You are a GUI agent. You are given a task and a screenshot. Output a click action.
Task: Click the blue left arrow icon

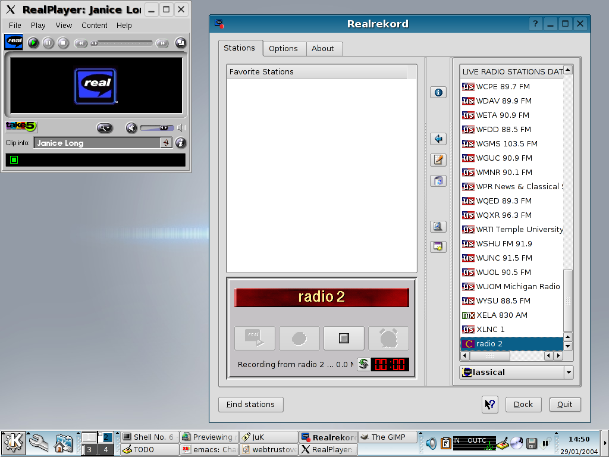tap(438, 139)
